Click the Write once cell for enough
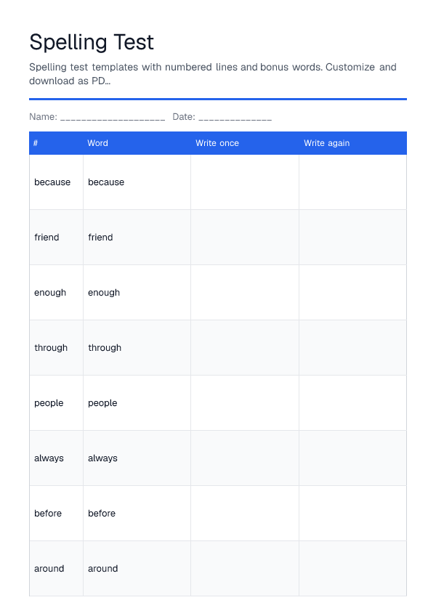436x616 pixels. [x=245, y=293]
